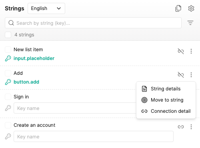Image resolution: width=200 pixels, height=148 pixels.
Task: Click the key icon in Sign in row
Action: pos(8,108)
